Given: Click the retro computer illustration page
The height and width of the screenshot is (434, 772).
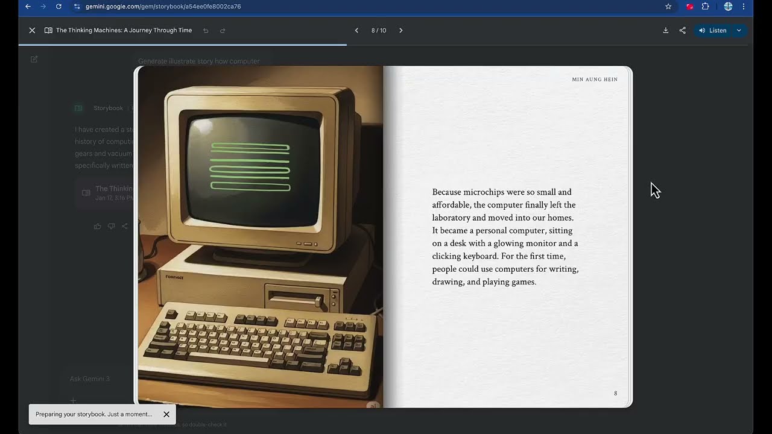Looking at the screenshot, I should point(261,236).
